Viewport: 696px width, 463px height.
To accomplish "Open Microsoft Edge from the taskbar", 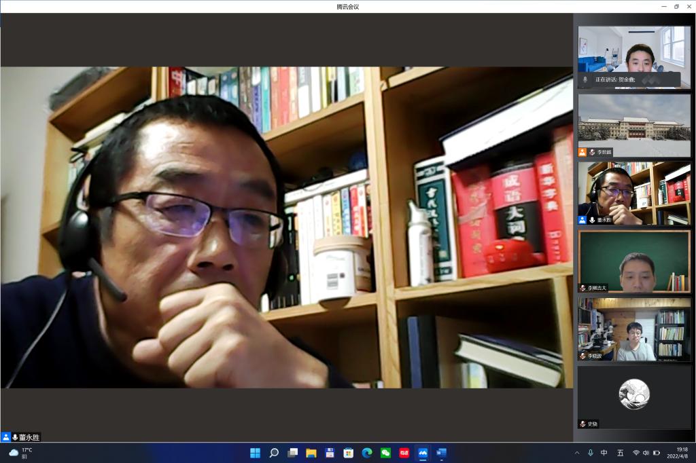I will [x=367, y=453].
